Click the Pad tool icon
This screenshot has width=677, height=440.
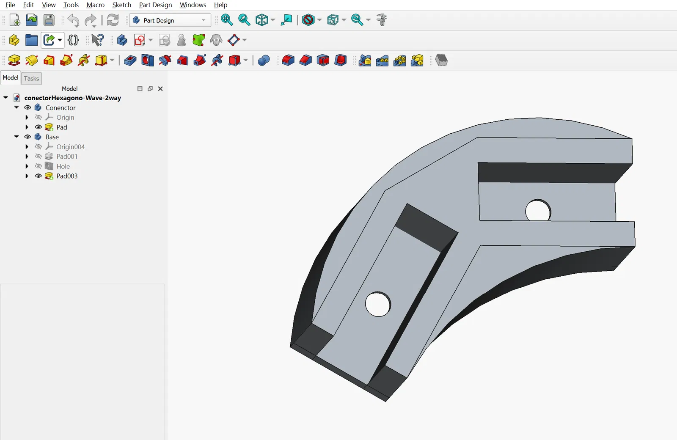pyautogui.click(x=14, y=60)
